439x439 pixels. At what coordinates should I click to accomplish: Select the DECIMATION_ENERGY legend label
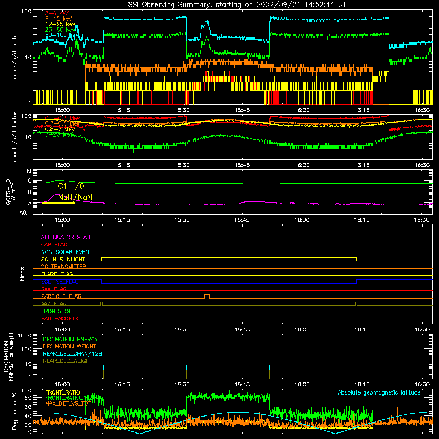[x=70, y=339]
